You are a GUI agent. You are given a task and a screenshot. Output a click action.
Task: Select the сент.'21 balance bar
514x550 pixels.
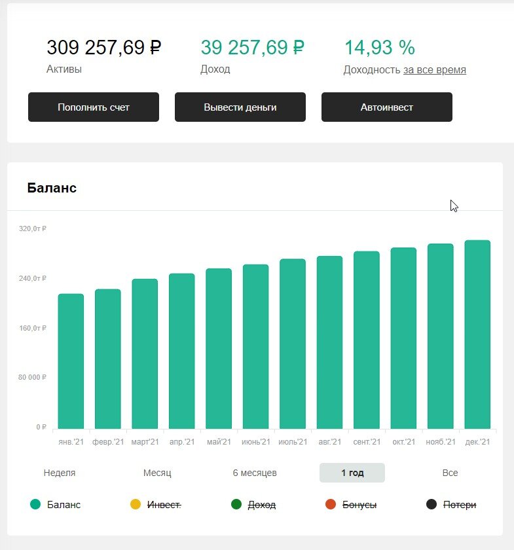click(367, 340)
